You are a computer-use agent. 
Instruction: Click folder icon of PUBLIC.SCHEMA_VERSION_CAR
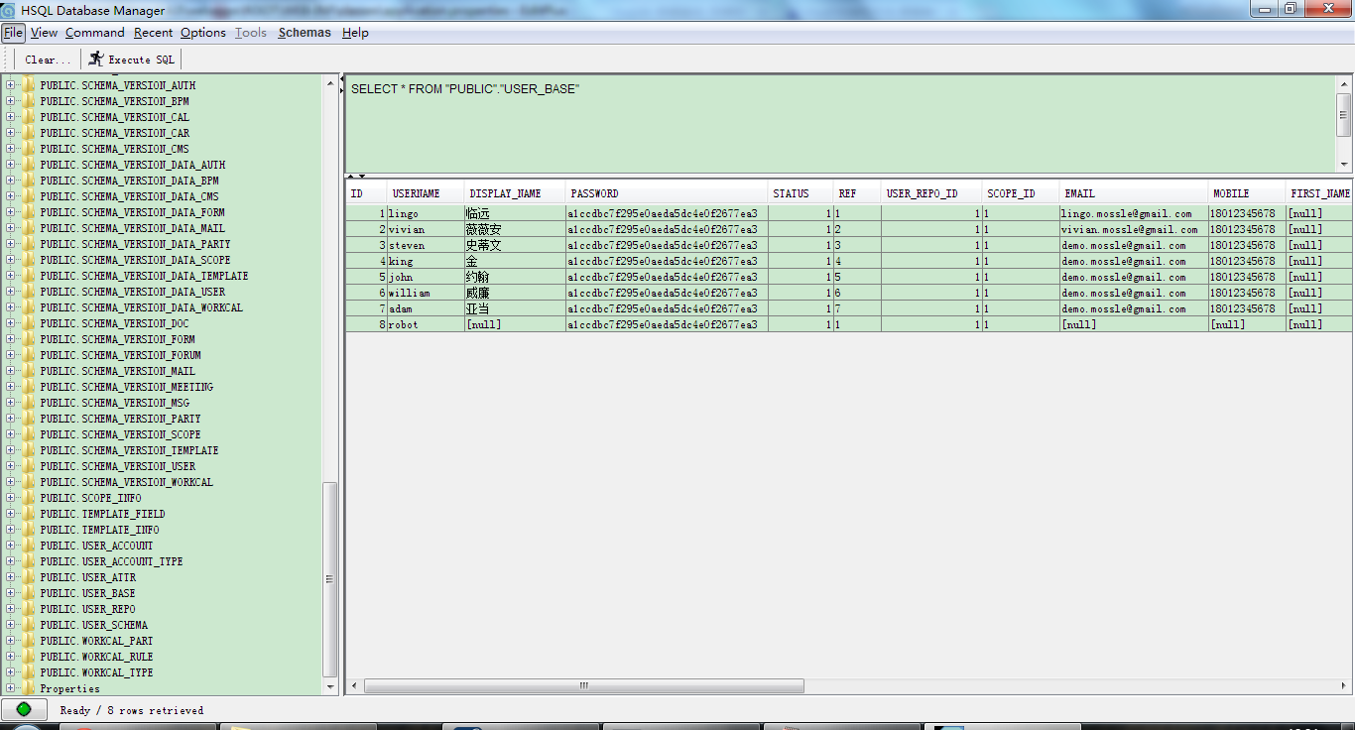point(28,133)
